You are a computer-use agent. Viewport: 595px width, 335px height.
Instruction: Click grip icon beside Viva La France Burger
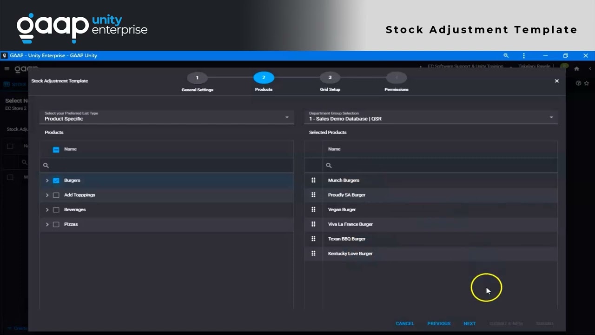click(x=313, y=224)
